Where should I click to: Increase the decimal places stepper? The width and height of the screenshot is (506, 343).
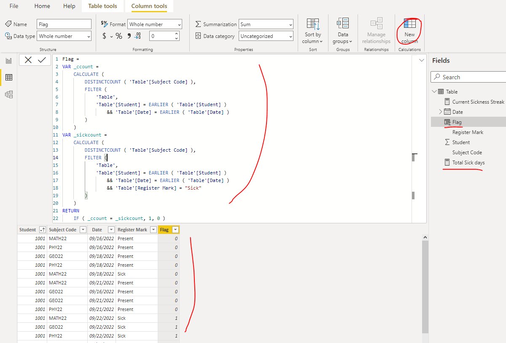pyautogui.click(x=176, y=34)
